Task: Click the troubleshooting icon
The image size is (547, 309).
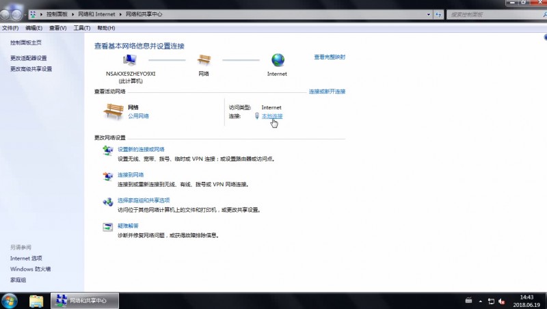Action: (x=108, y=227)
